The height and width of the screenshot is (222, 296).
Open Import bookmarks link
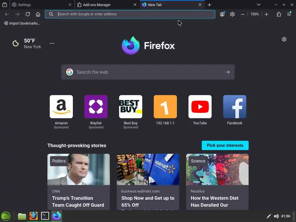(x=22, y=23)
